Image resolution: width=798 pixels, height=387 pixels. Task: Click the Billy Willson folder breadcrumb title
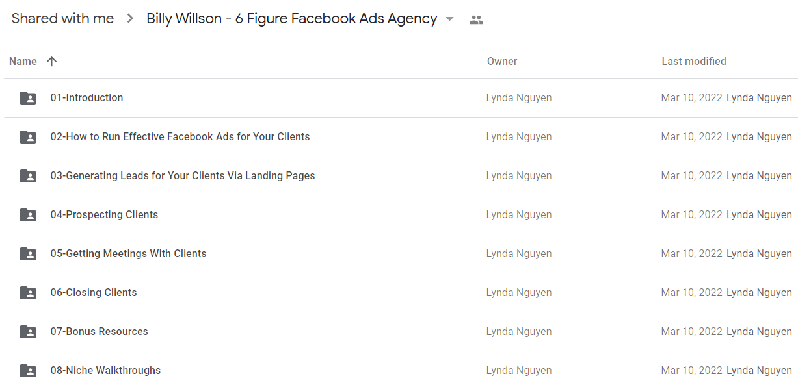point(292,19)
